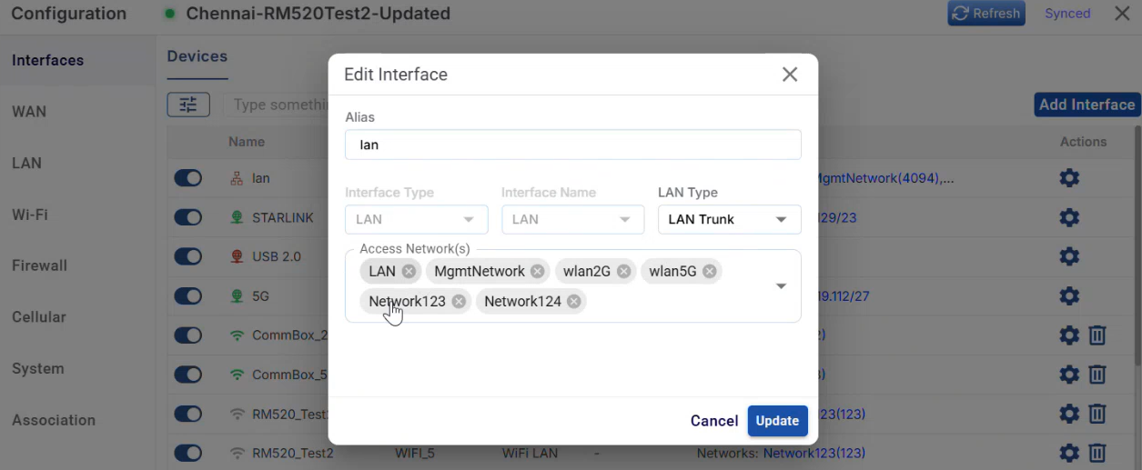Click the Update button
1142x470 pixels.
pos(777,420)
